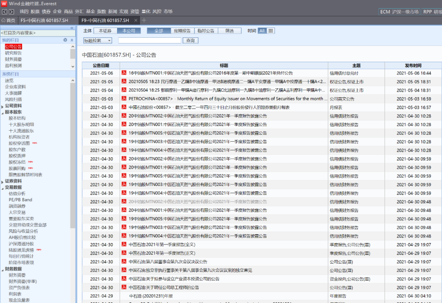Sort by 公告日期 column header

coord(101,66)
